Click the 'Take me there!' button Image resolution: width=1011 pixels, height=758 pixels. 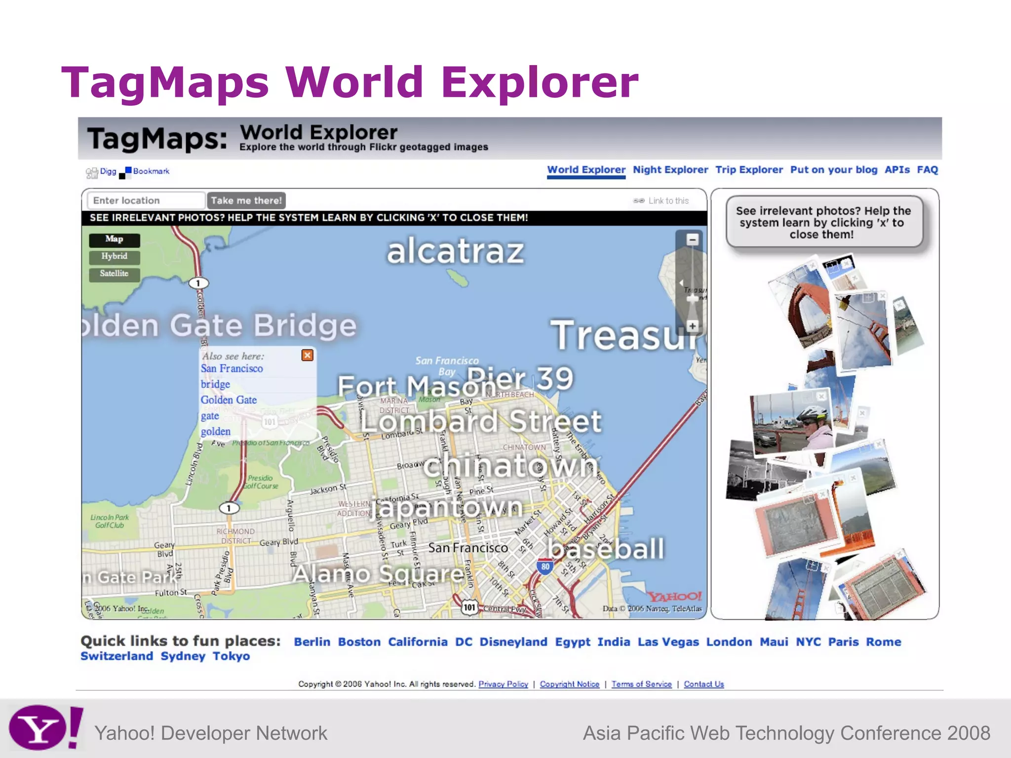click(246, 200)
